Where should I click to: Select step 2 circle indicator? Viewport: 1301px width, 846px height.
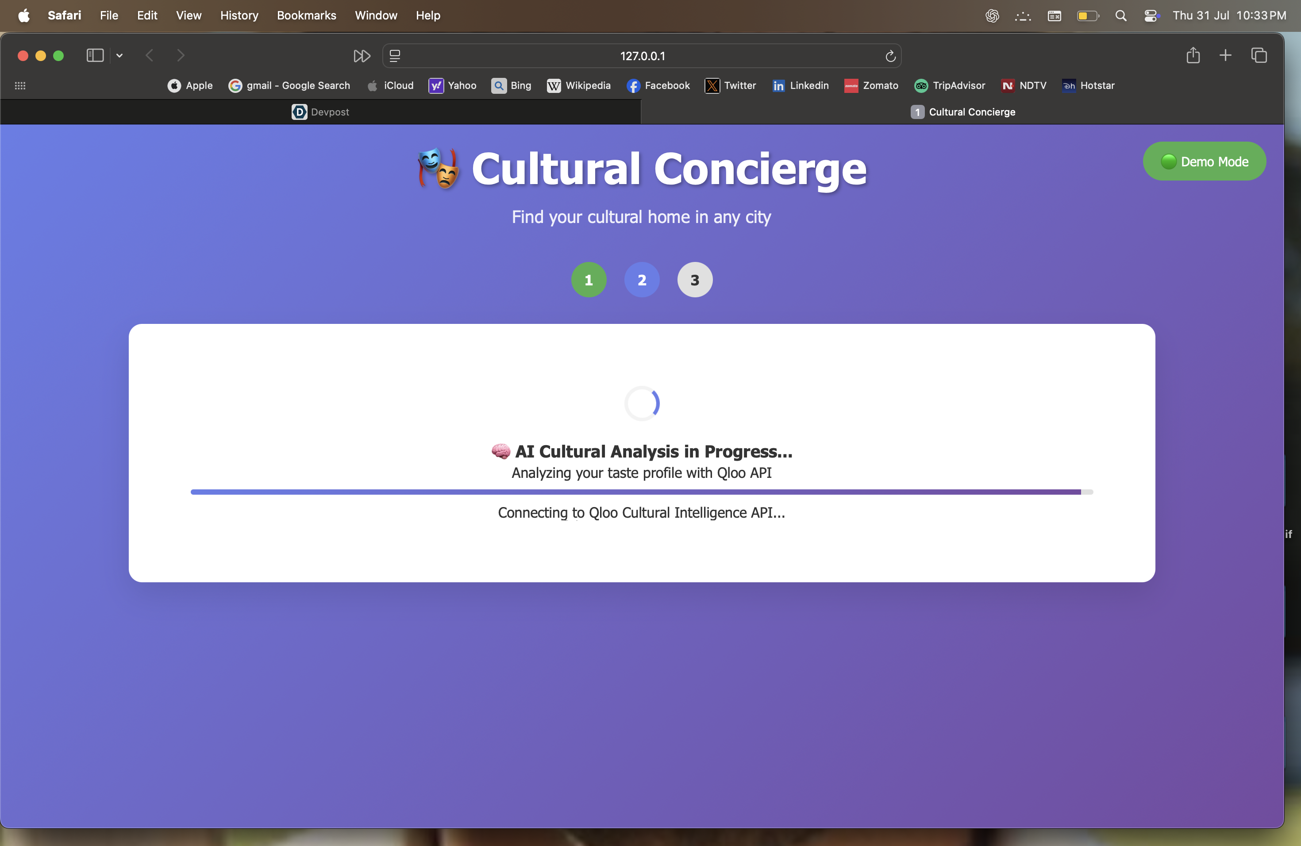pyautogui.click(x=642, y=280)
